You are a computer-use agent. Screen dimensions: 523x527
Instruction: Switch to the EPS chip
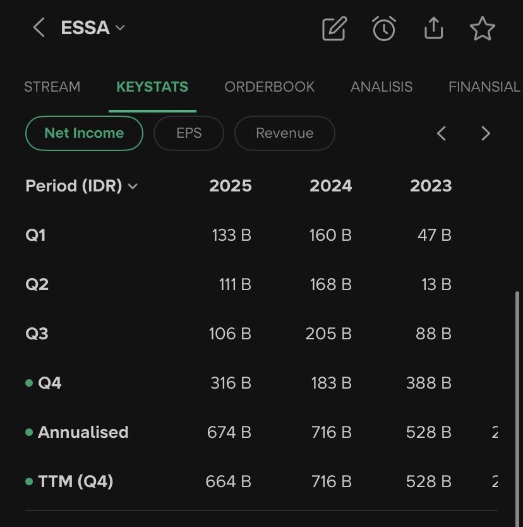[189, 133]
